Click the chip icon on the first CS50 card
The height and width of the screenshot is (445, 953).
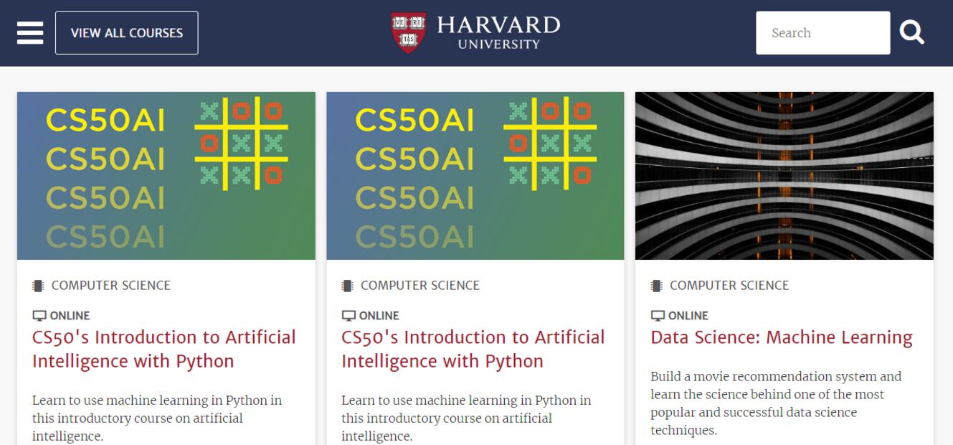(38, 286)
